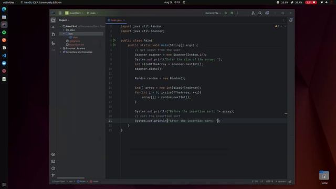
Task: Select the InsertSort.iml file
Action: click(x=75, y=45)
